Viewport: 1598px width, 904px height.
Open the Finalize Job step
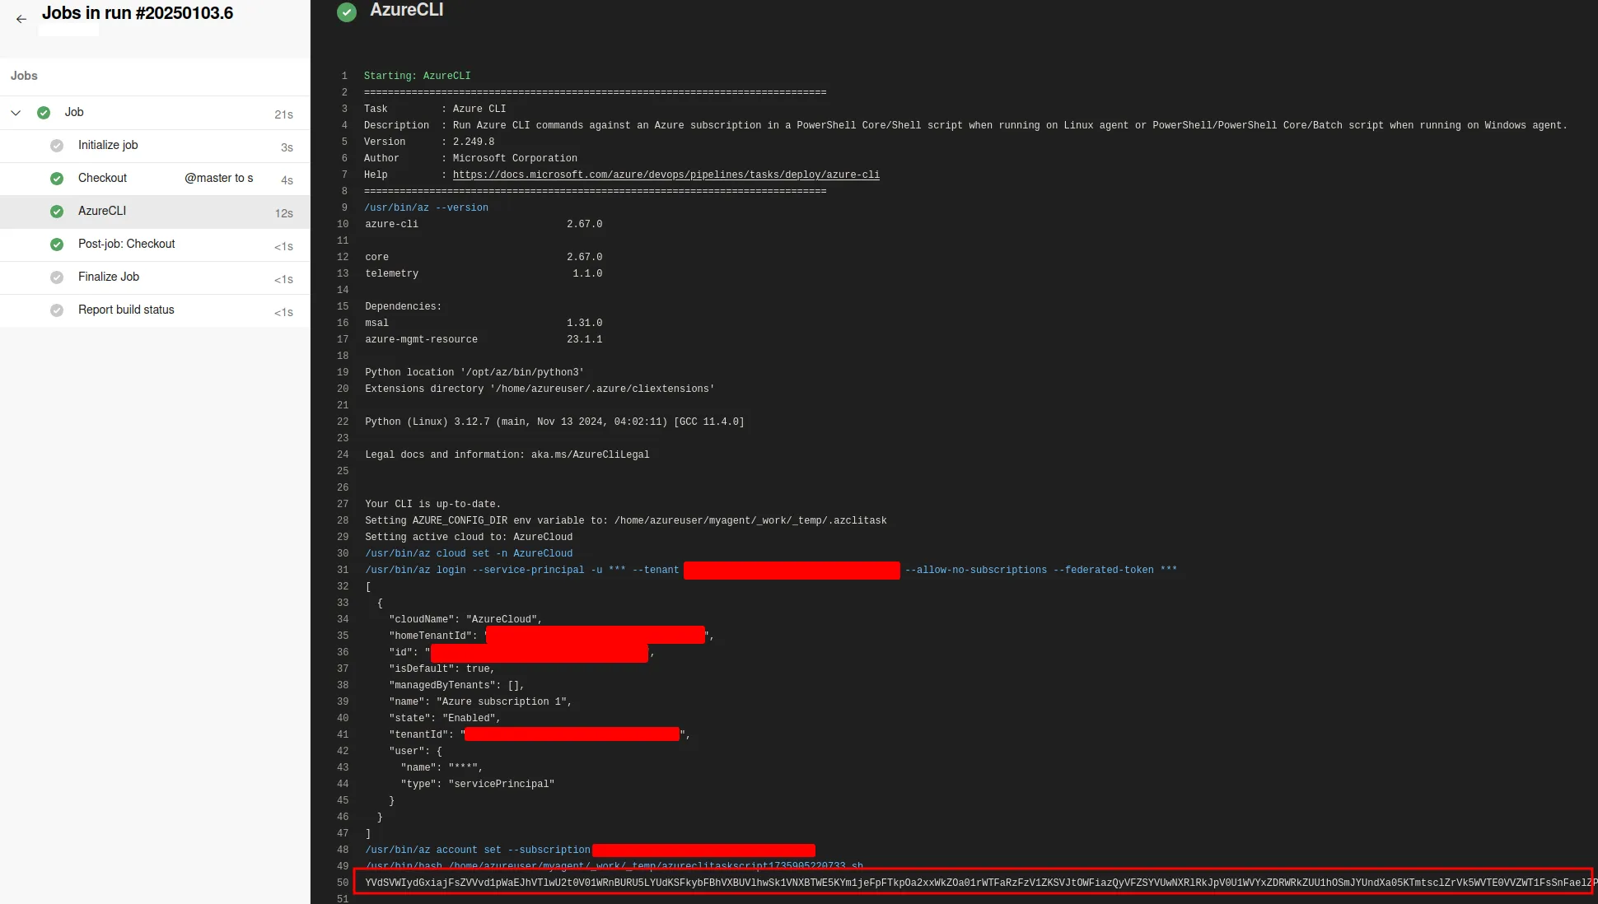click(x=155, y=277)
